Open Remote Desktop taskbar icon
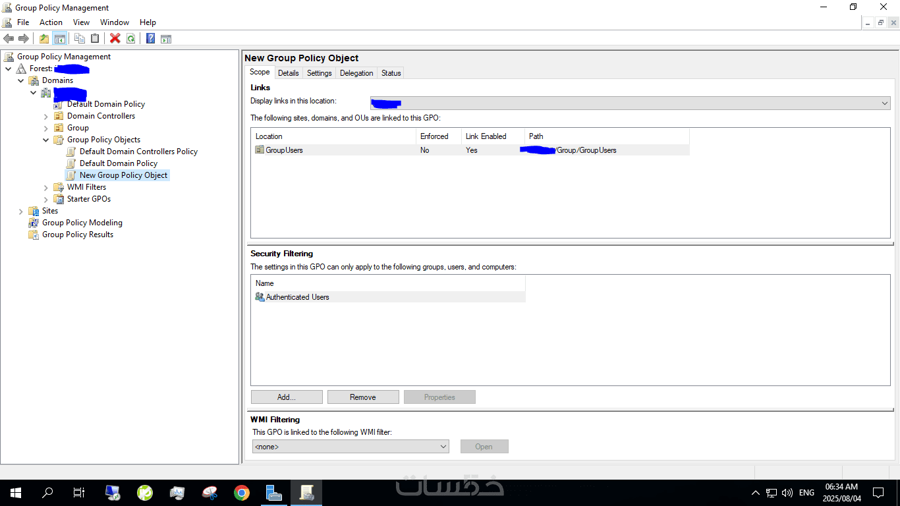 point(113,493)
